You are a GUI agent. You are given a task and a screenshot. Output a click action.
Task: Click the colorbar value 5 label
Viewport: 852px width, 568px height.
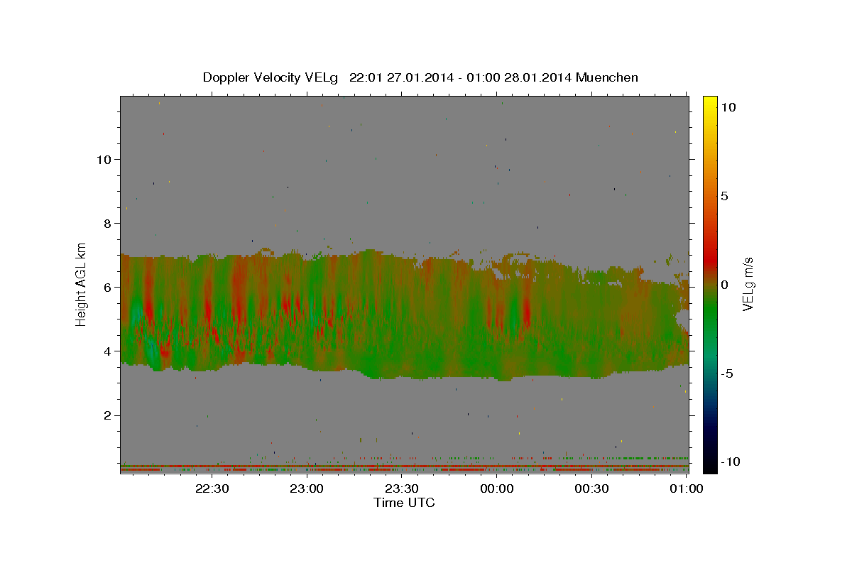pyautogui.click(x=724, y=196)
